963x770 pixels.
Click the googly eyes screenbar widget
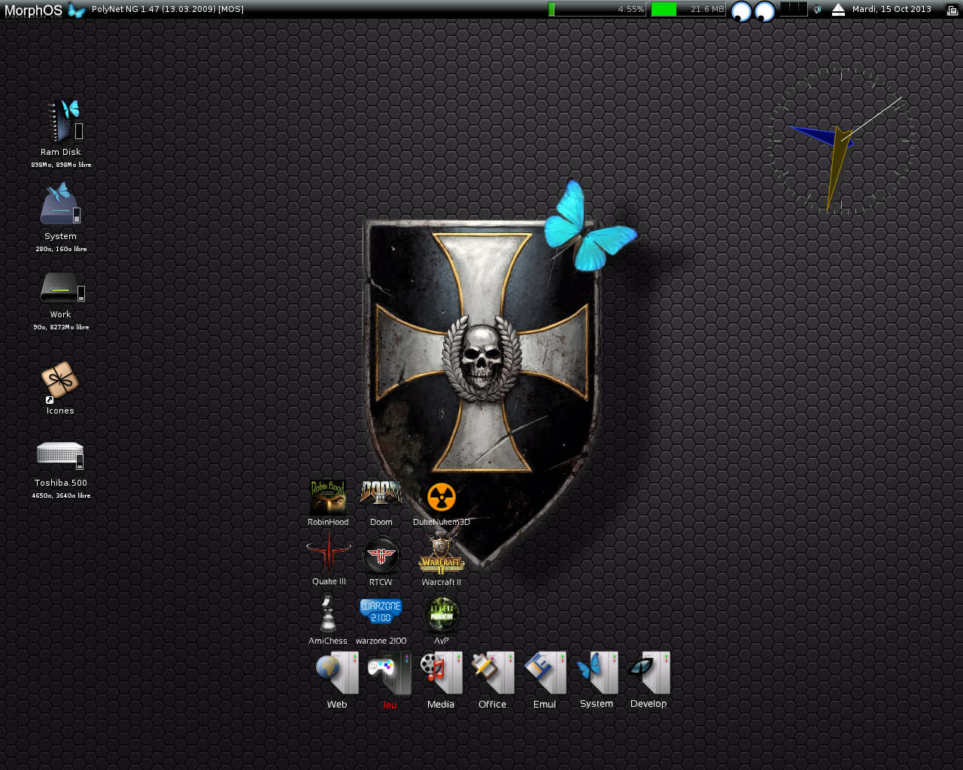pyautogui.click(x=753, y=11)
